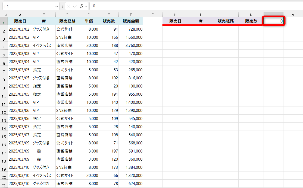
Task: Select column header A
Action: pyautogui.click(x=20, y=14)
